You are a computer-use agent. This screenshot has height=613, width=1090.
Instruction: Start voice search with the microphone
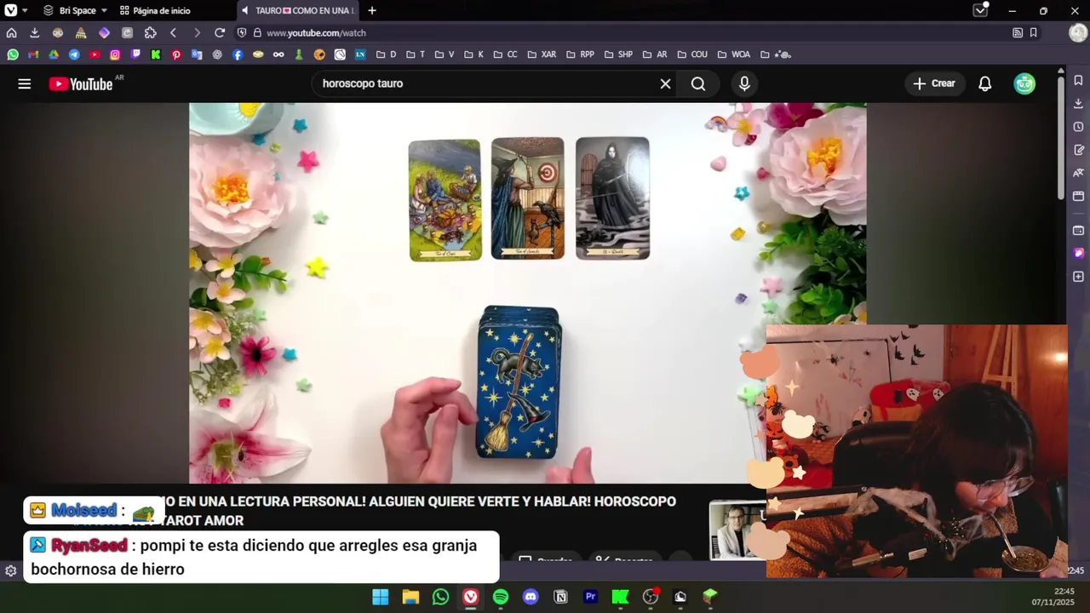(744, 83)
